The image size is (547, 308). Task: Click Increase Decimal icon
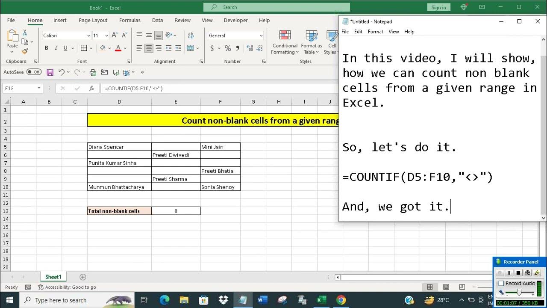click(249, 48)
